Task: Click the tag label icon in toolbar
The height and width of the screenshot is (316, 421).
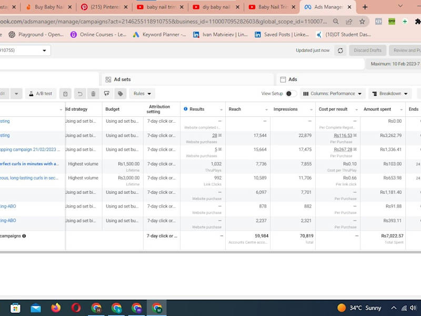Action: (x=121, y=94)
